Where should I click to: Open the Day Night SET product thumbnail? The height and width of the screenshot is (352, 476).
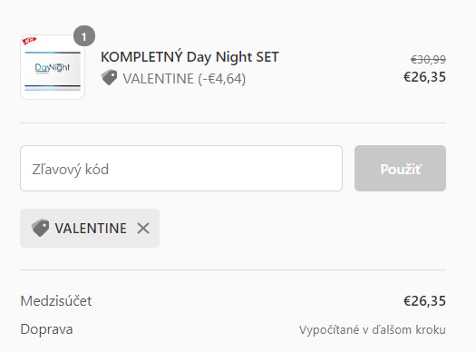[x=53, y=67]
